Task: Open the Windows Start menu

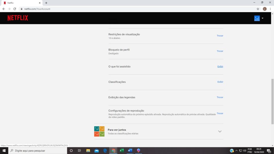Action: tap(4, 151)
